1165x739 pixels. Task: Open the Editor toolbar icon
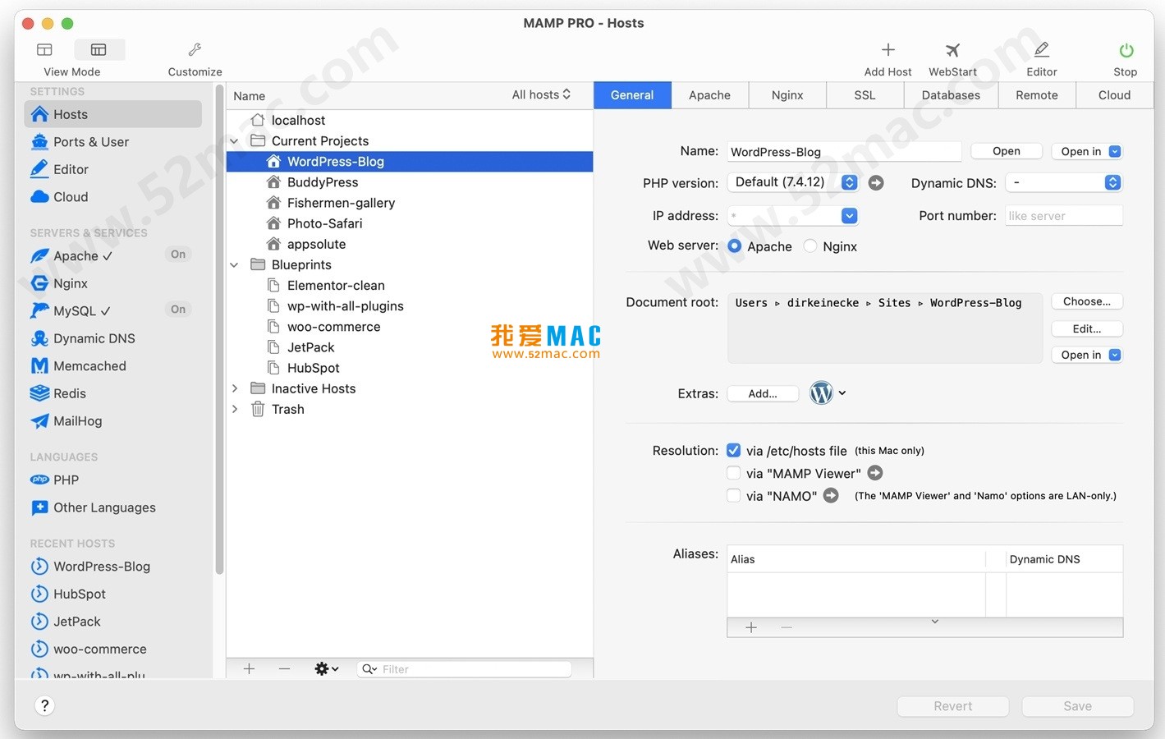(1041, 50)
